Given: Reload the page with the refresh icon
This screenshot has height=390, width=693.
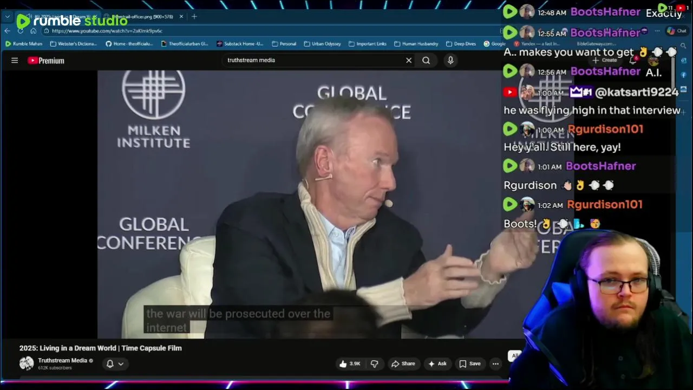Looking at the screenshot, I should [x=20, y=31].
